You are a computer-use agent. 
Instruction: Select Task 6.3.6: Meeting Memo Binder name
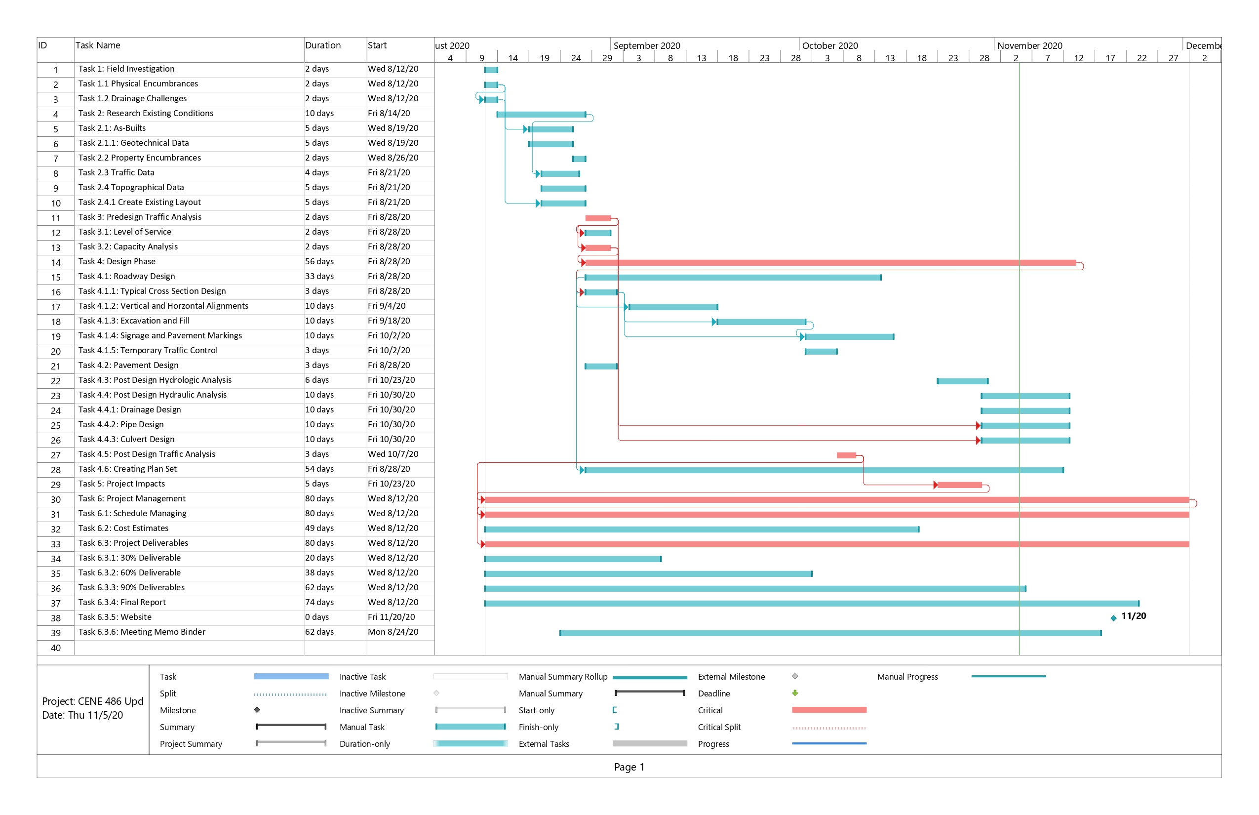(142, 632)
